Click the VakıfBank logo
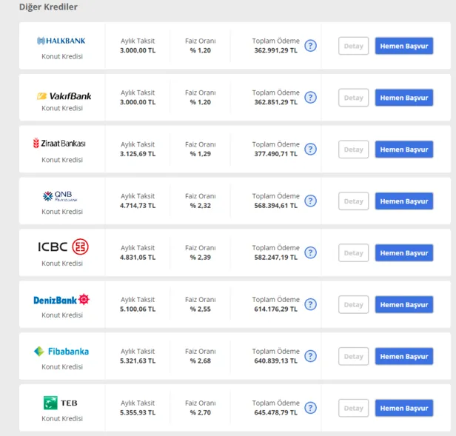Image resolution: width=456 pixels, height=436 pixels. coord(64,96)
